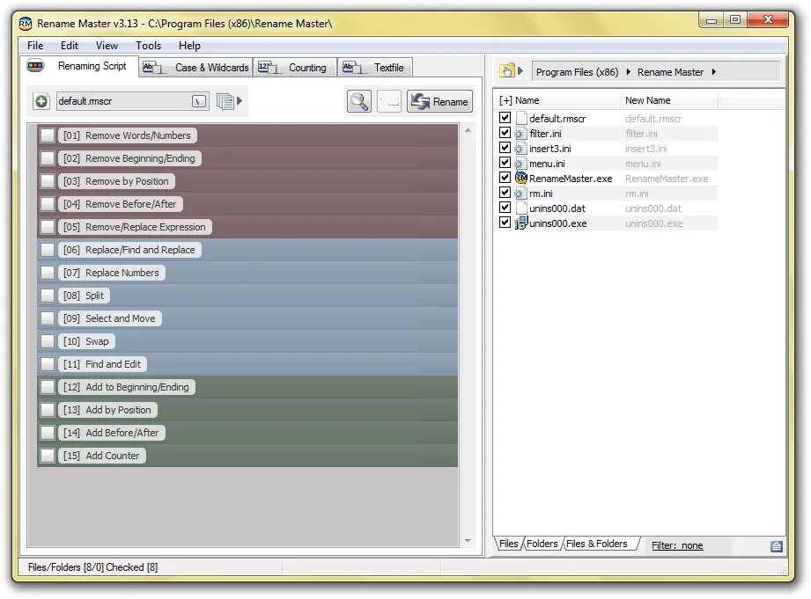Open the View menu
The image size is (811, 599).
click(x=107, y=46)
